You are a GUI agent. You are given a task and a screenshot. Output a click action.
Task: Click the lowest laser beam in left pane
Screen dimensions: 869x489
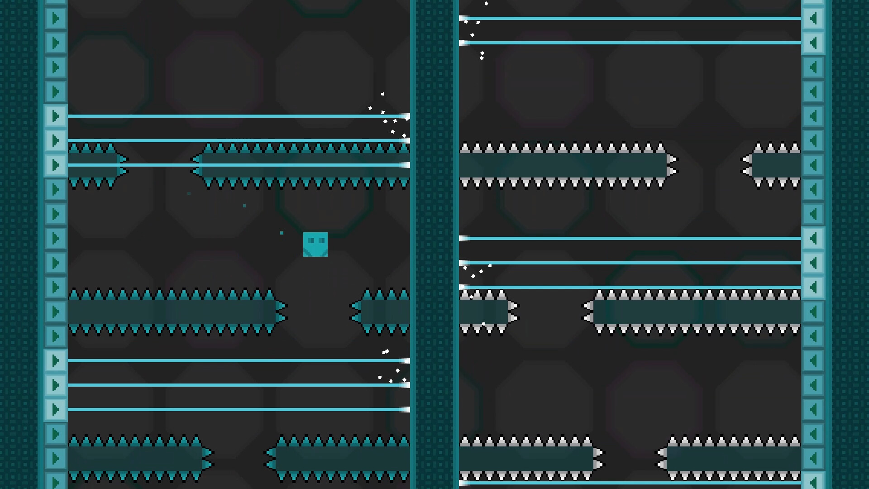point(235,410)
